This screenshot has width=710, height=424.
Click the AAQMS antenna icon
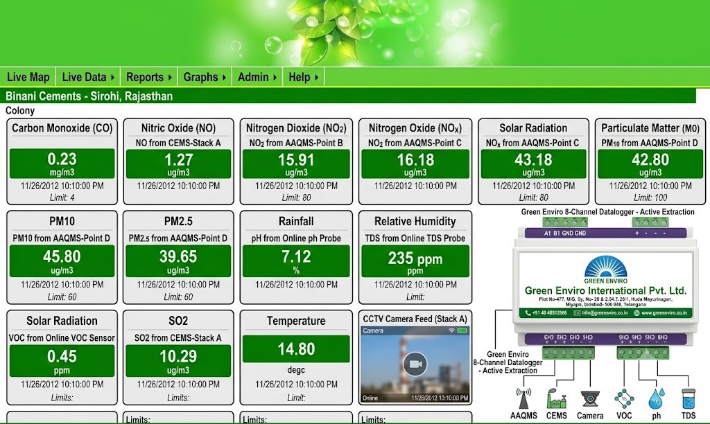point(523,398)
